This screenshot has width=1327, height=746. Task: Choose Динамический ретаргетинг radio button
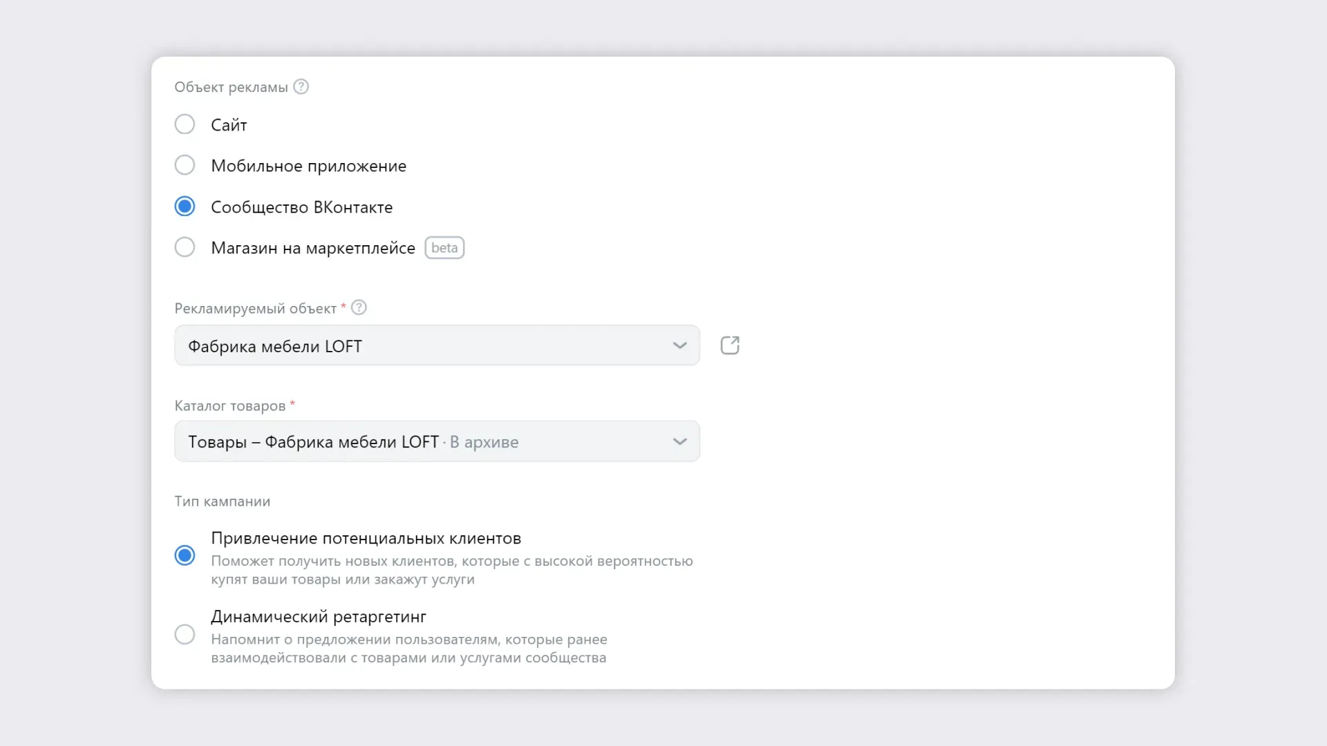185,634
